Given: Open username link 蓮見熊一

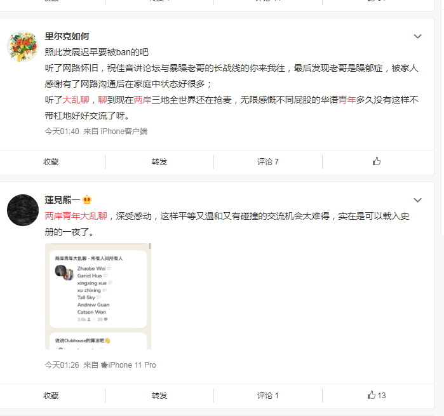Looking at the screenshot, I should 63,200.
